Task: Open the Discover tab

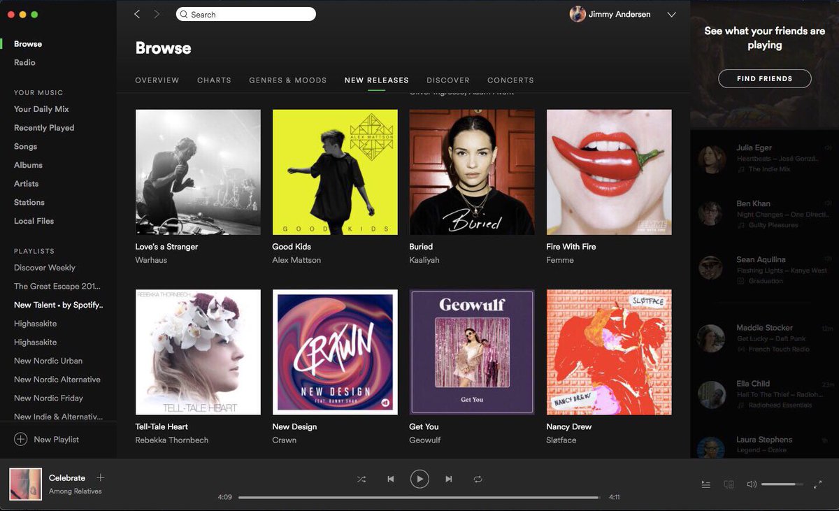Action: point(448,80)
